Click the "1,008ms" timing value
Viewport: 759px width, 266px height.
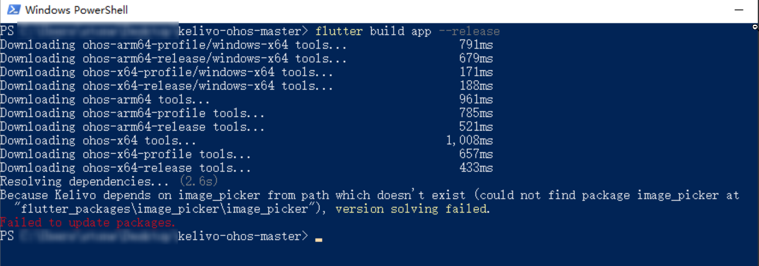point(469,140)
